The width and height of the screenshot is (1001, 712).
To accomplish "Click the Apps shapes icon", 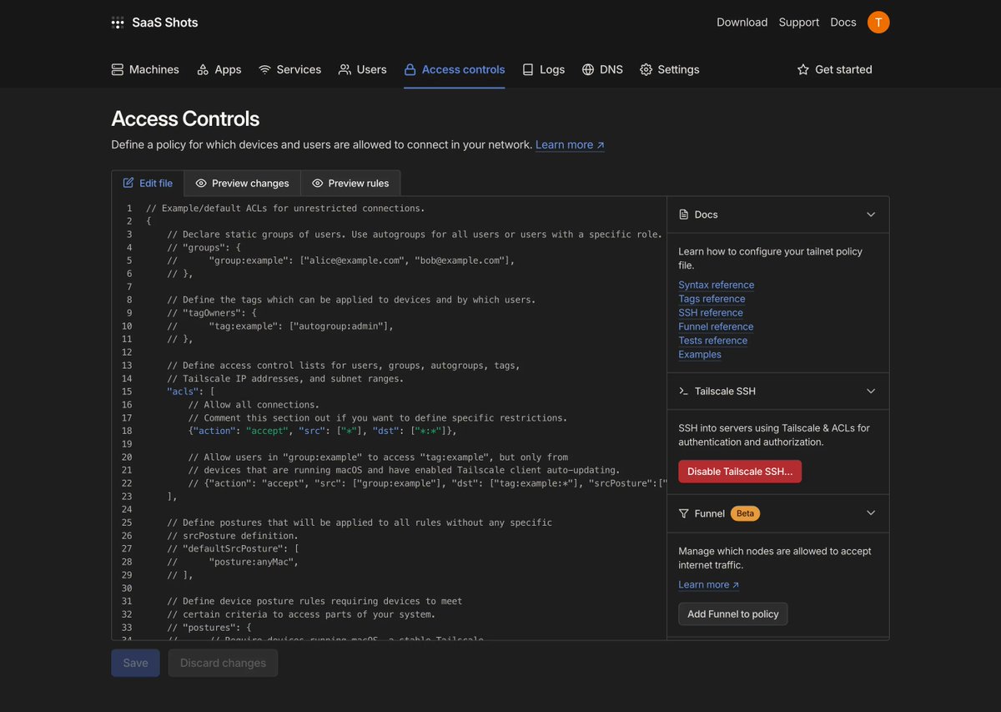I will point(203,69).
